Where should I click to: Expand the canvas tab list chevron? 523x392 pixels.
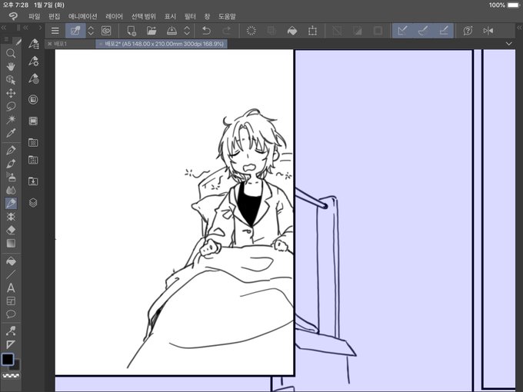(508, 44)
